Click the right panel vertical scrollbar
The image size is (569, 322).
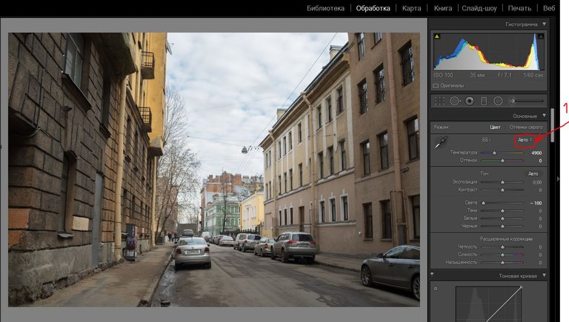(552, 125)
